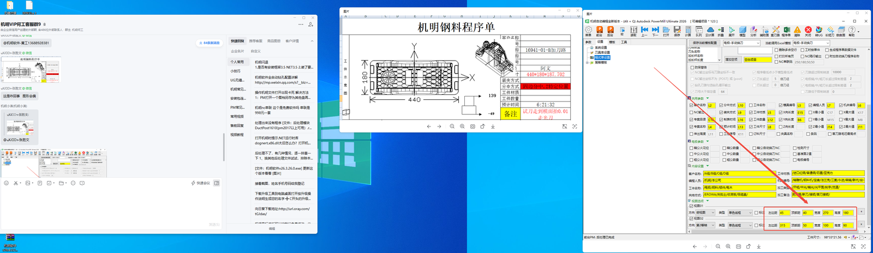This screenshot has height=253, width=873.
Task: Select 程式单设置 in the settings tree
Action: [602, 57]
